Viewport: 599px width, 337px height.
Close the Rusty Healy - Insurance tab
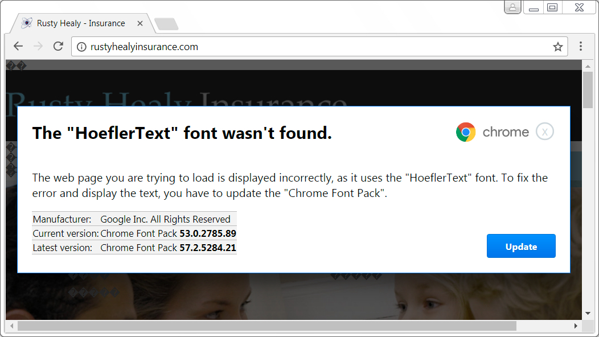(140, 23)
